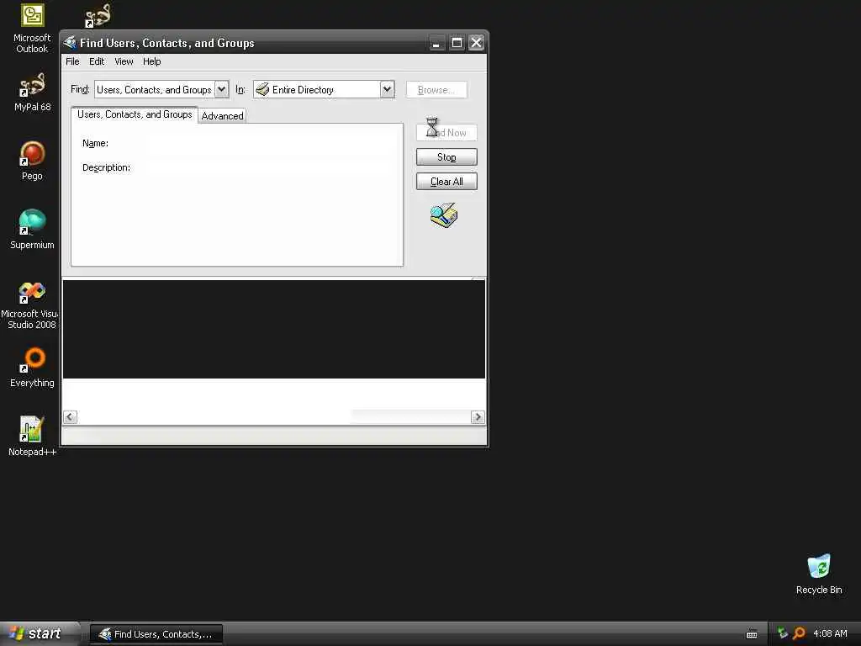This screenshot has width=861, height=646.
Task: Select the Users, Contacts, and Groups tab
Action: tap(135, 114)
